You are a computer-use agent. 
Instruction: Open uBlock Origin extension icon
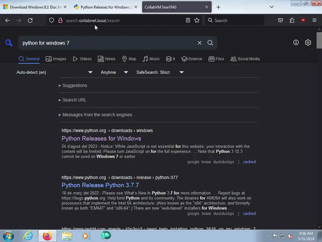tap(303, 20)
